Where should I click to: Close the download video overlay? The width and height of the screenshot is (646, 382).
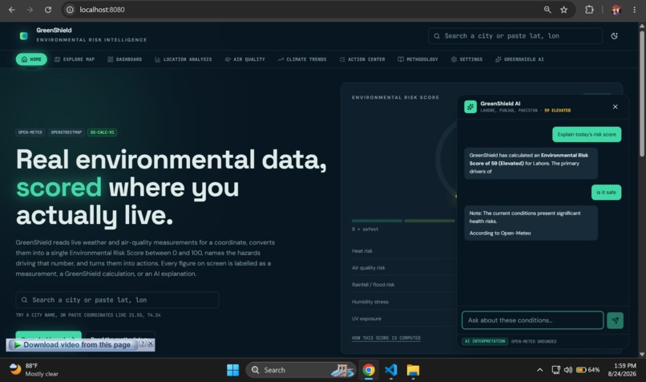point(151,343)
